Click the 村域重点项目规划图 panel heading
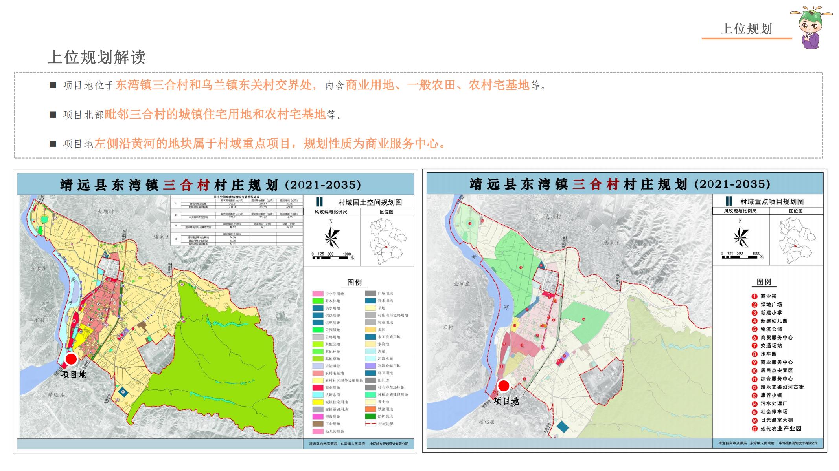Image resolution: width=839 pixels, height=471 pixels. click(772, 202)
